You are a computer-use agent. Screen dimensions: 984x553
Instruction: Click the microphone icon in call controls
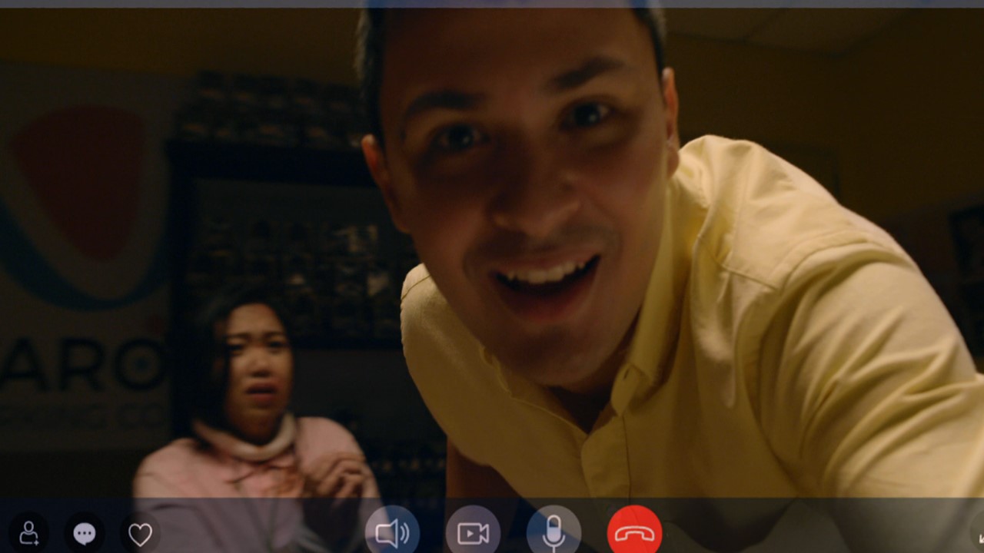coord(553,533)
